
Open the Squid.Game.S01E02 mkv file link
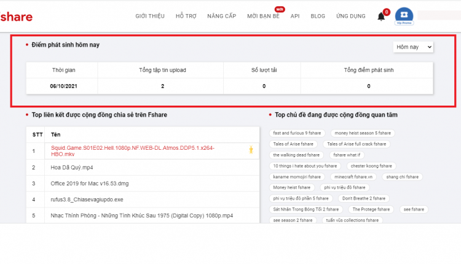click(x=133, y=151)
